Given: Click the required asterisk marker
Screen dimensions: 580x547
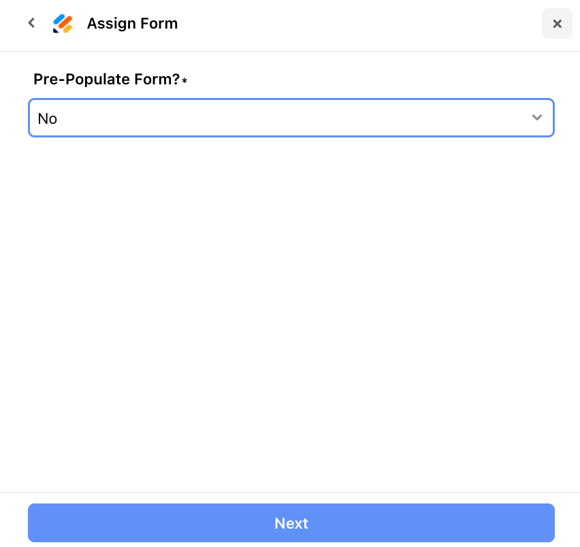Looking at the screenshot, I should 184,82.
